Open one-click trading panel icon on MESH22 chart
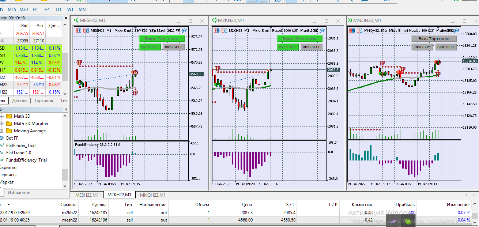Screen dimensions: 479x227 (78, 31)
